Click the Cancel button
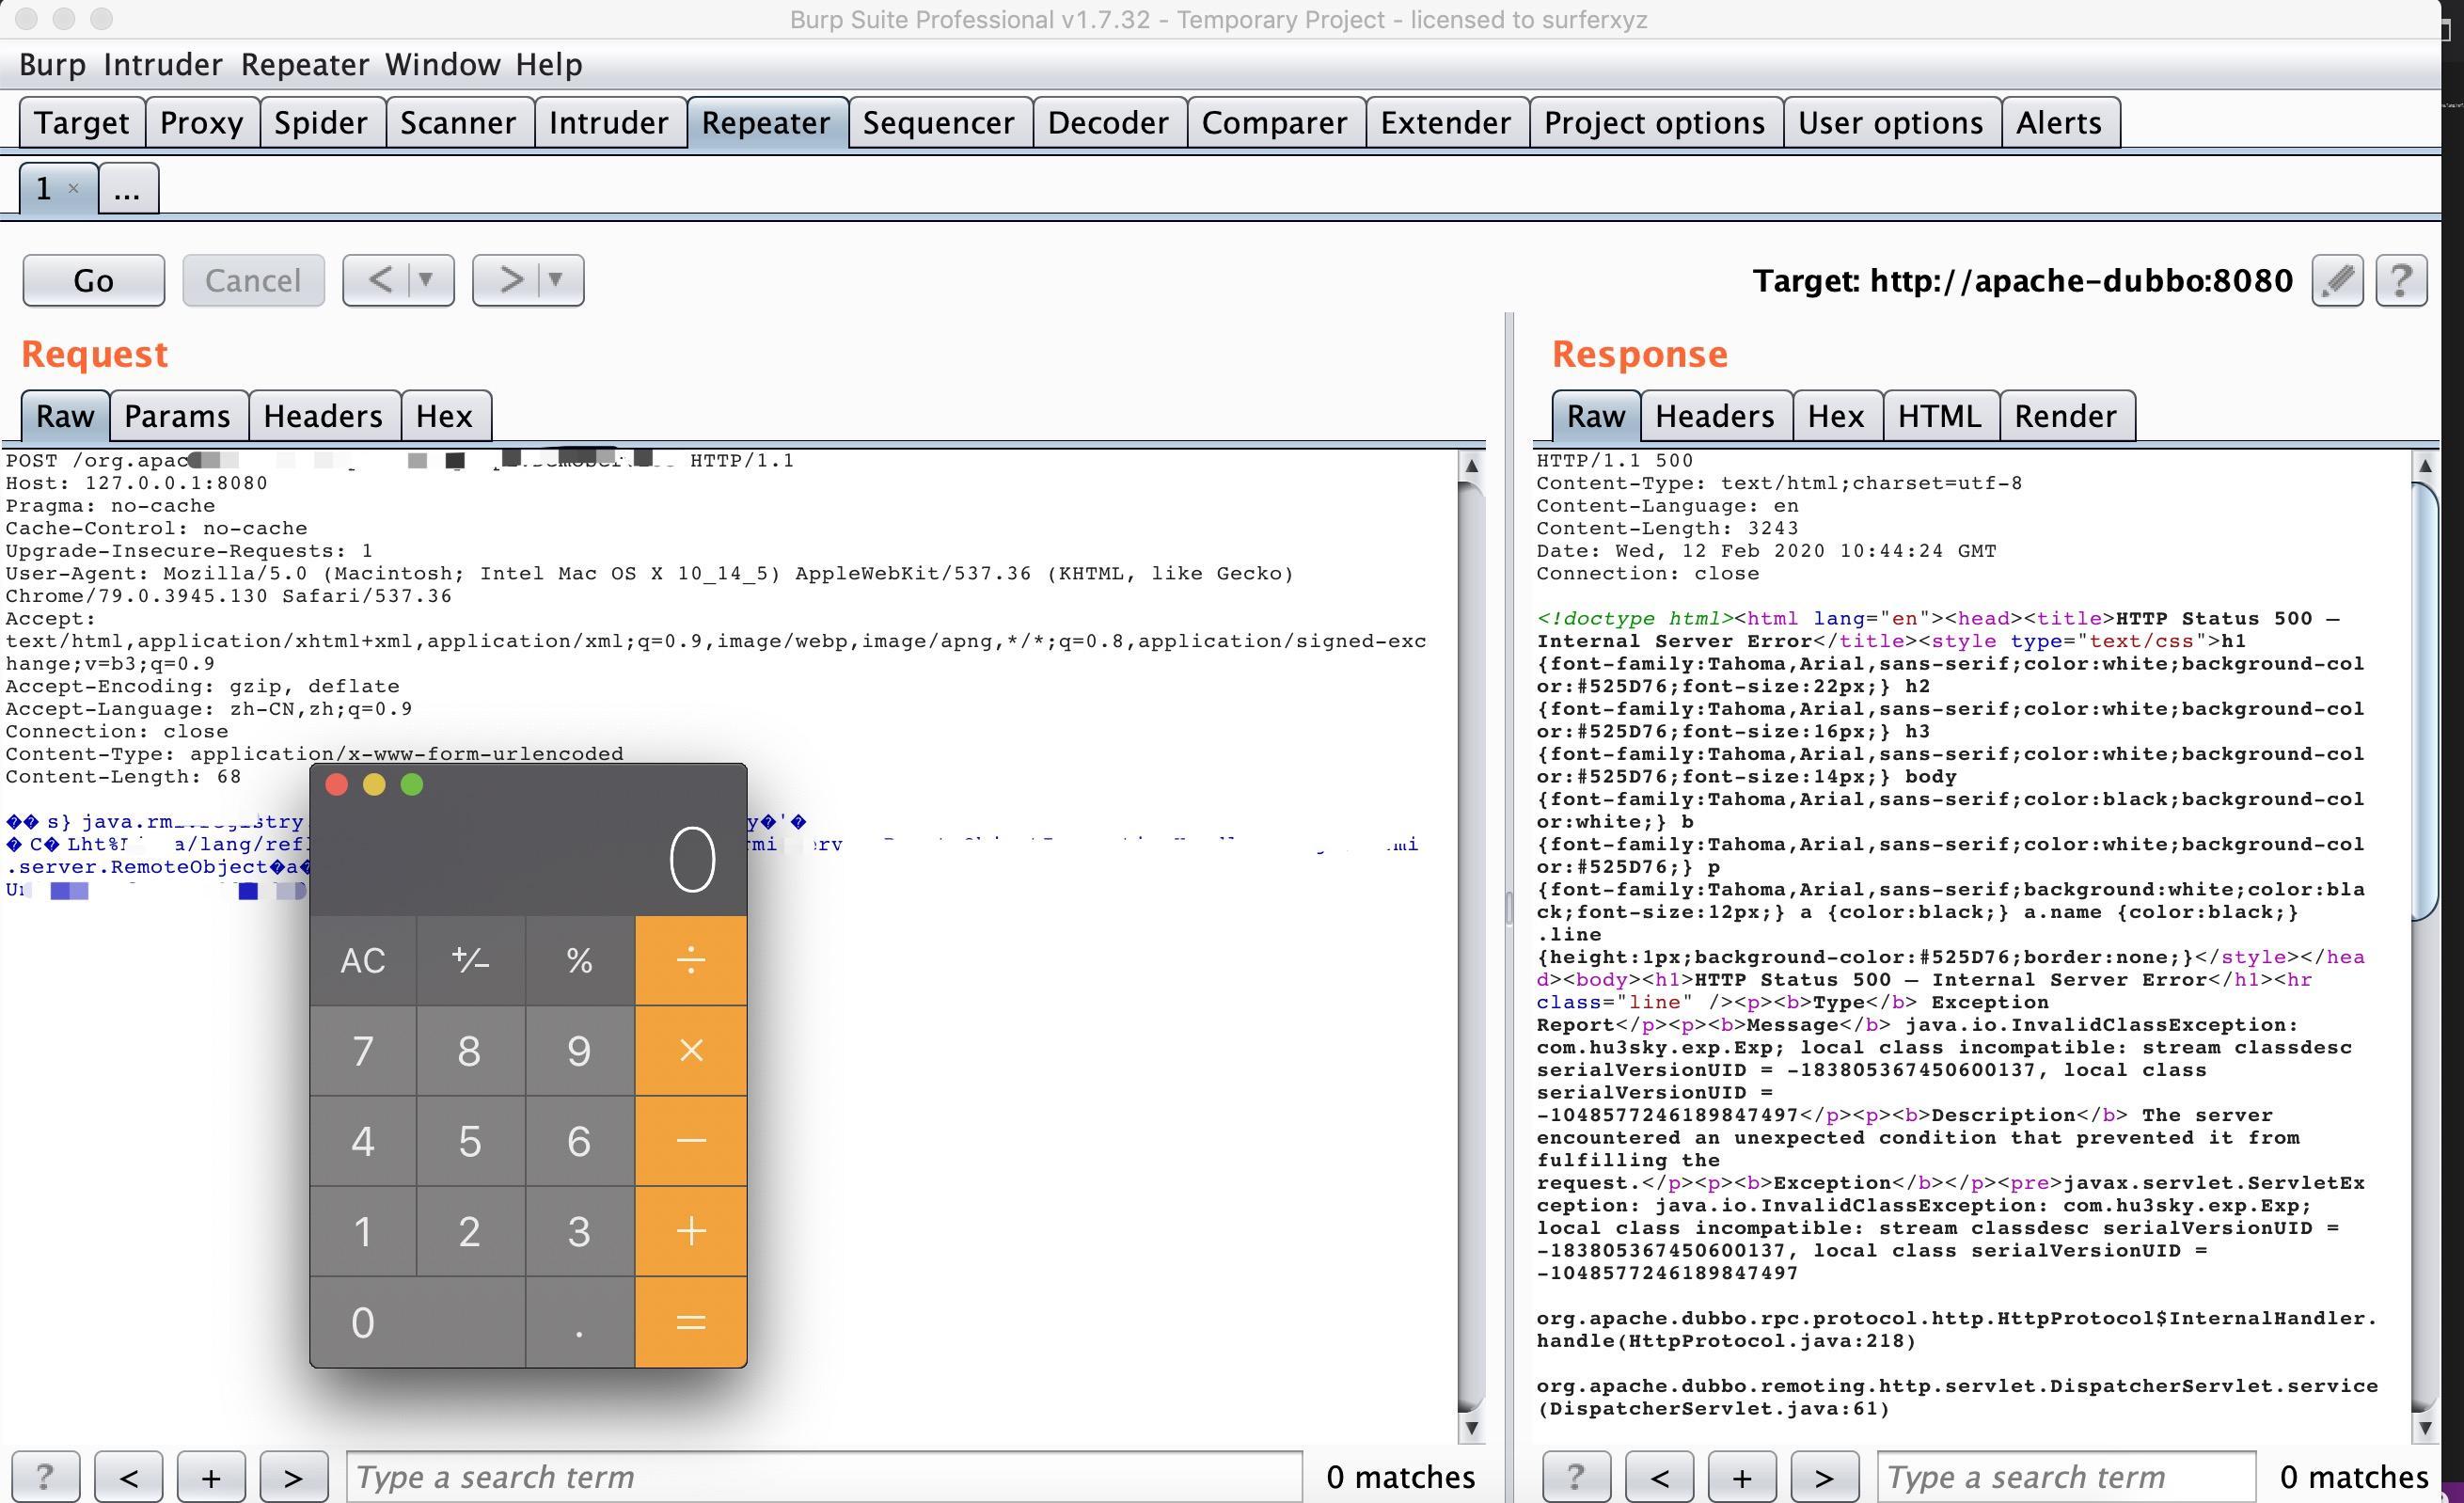This screenshot has width=2464, height=1503. 253,280
